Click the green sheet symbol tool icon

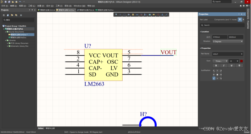coord(150,15)
